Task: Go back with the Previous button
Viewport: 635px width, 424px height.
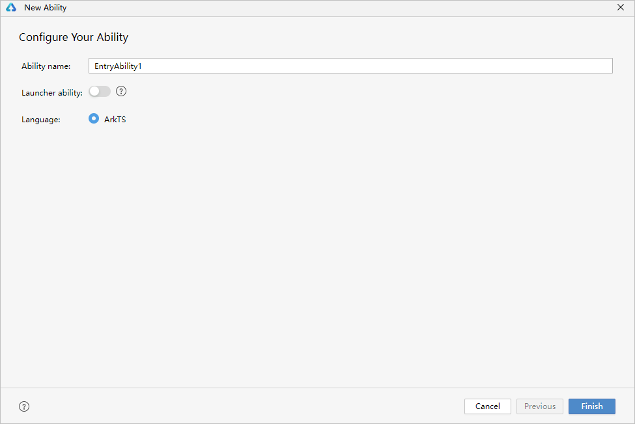Action: (539, 406)
